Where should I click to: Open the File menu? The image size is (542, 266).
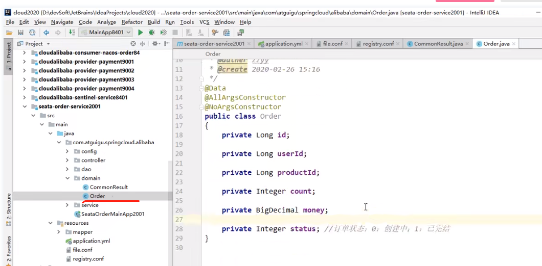tap(10, 22)
